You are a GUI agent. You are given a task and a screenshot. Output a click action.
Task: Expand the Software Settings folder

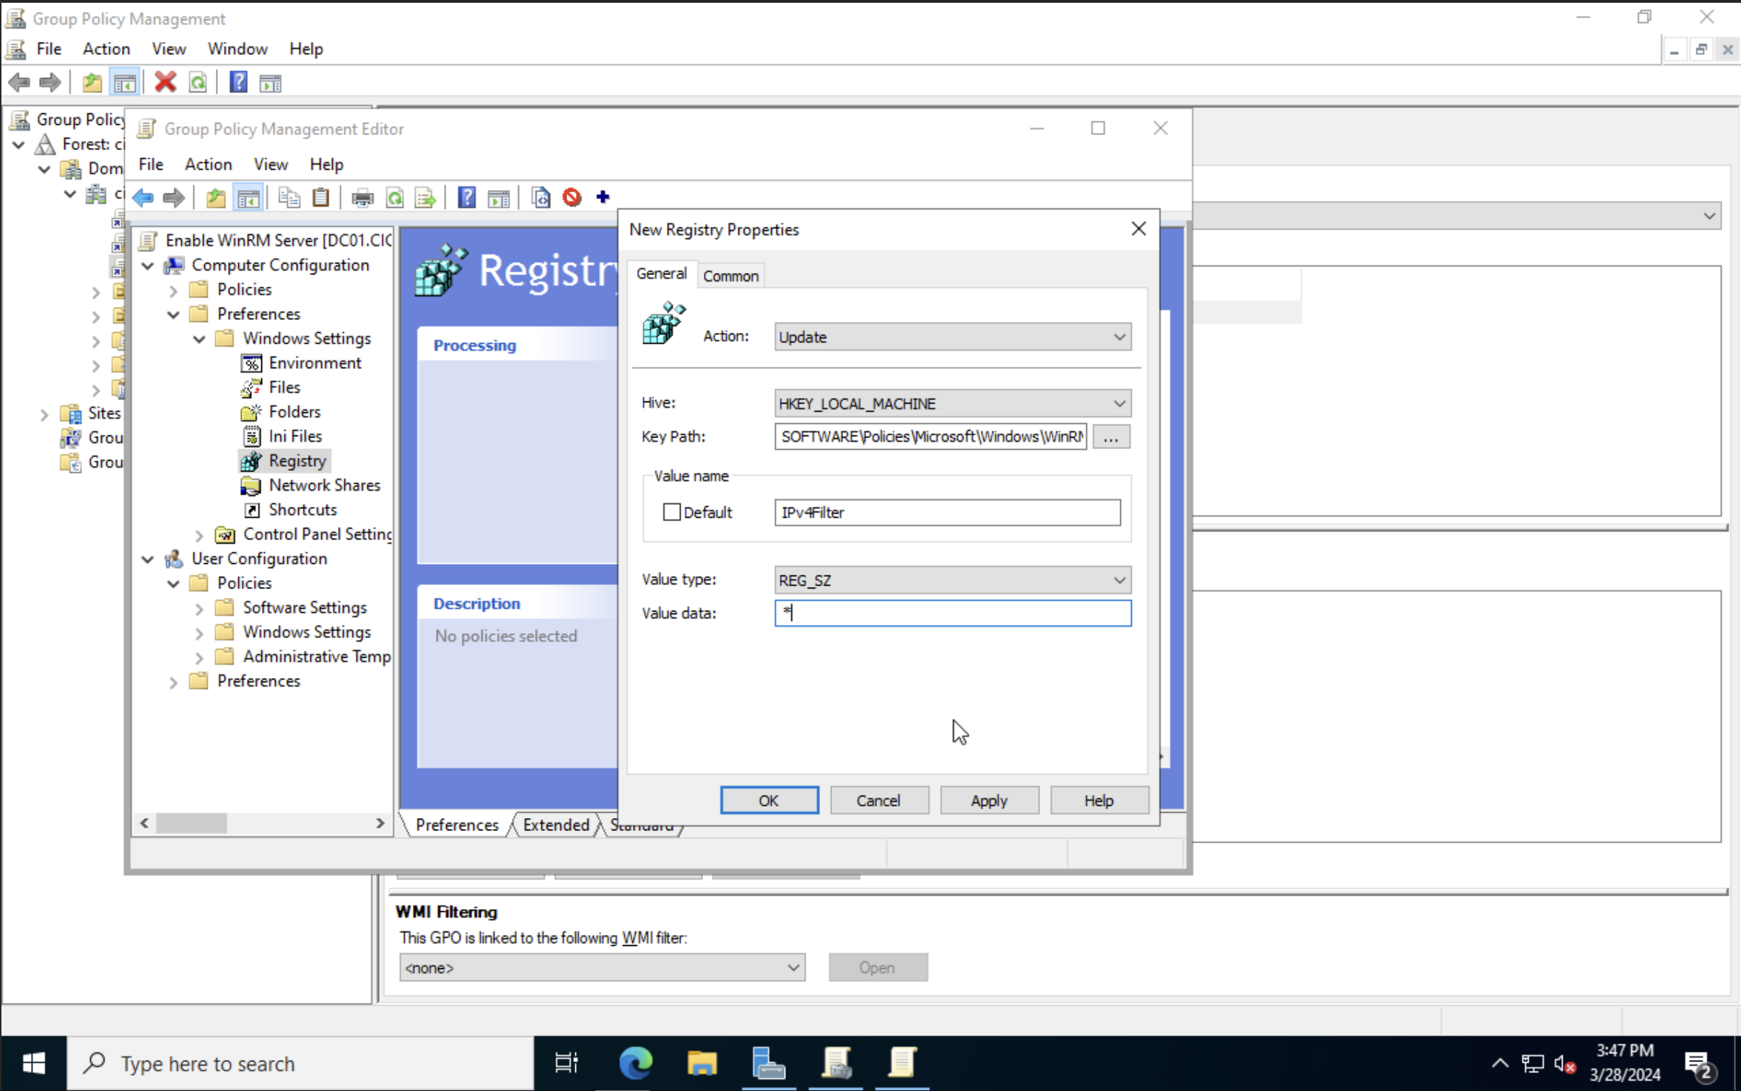pyautogui.click(x=199, y=609)
